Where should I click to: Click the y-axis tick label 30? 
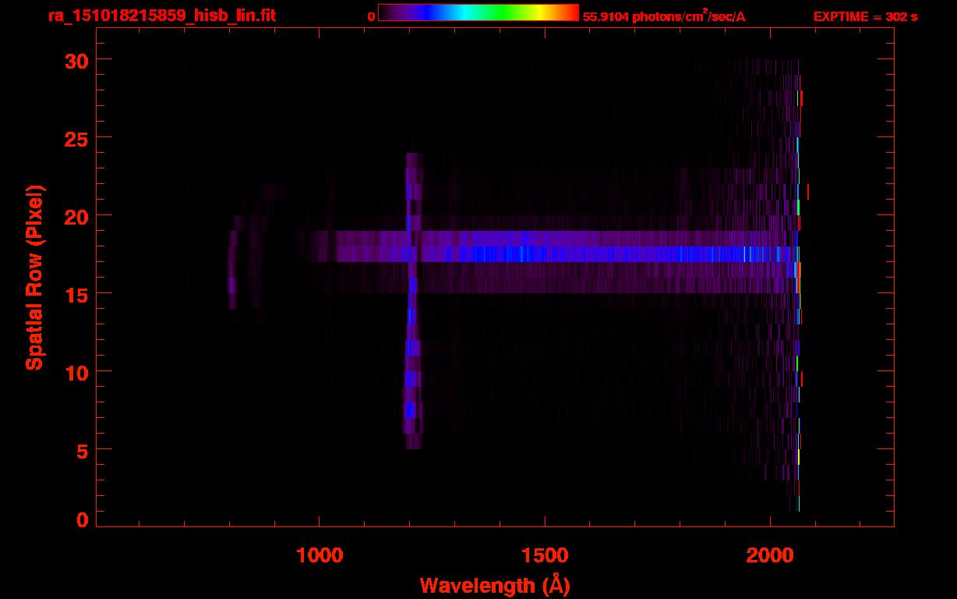tap(76, 60)
